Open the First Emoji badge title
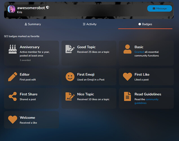This screenshot has width=179, height=141. (86, 74)
